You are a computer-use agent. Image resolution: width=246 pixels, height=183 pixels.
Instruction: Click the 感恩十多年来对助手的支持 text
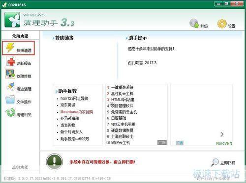coord(151,49)
